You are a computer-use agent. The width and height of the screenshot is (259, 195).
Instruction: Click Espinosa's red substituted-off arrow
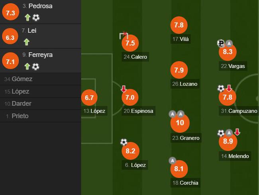pyautogui.click(x=124, y=89)
